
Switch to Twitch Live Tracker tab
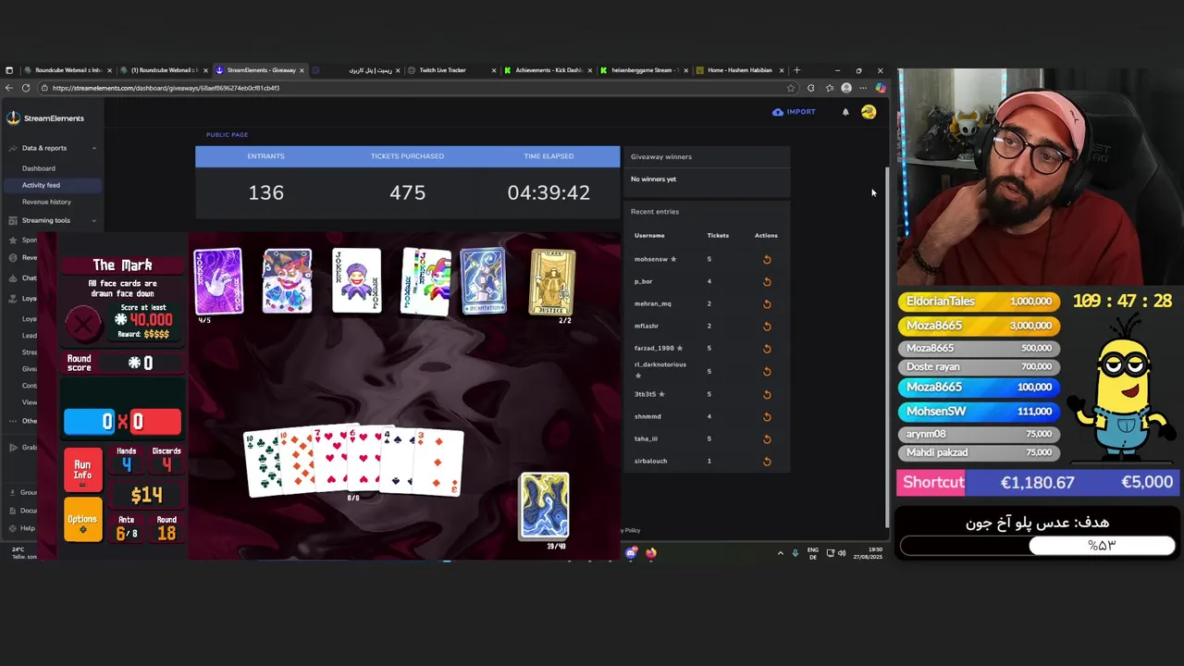coord(453,70)
